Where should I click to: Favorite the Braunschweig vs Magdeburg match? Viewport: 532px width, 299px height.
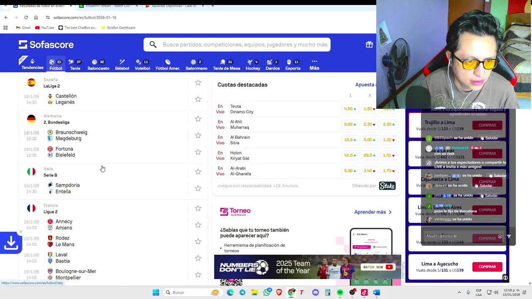(198, 135)
